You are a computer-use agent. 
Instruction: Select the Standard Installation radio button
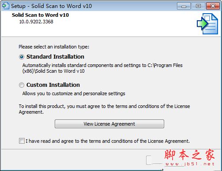pyautogui.click(x=22, y=57)
